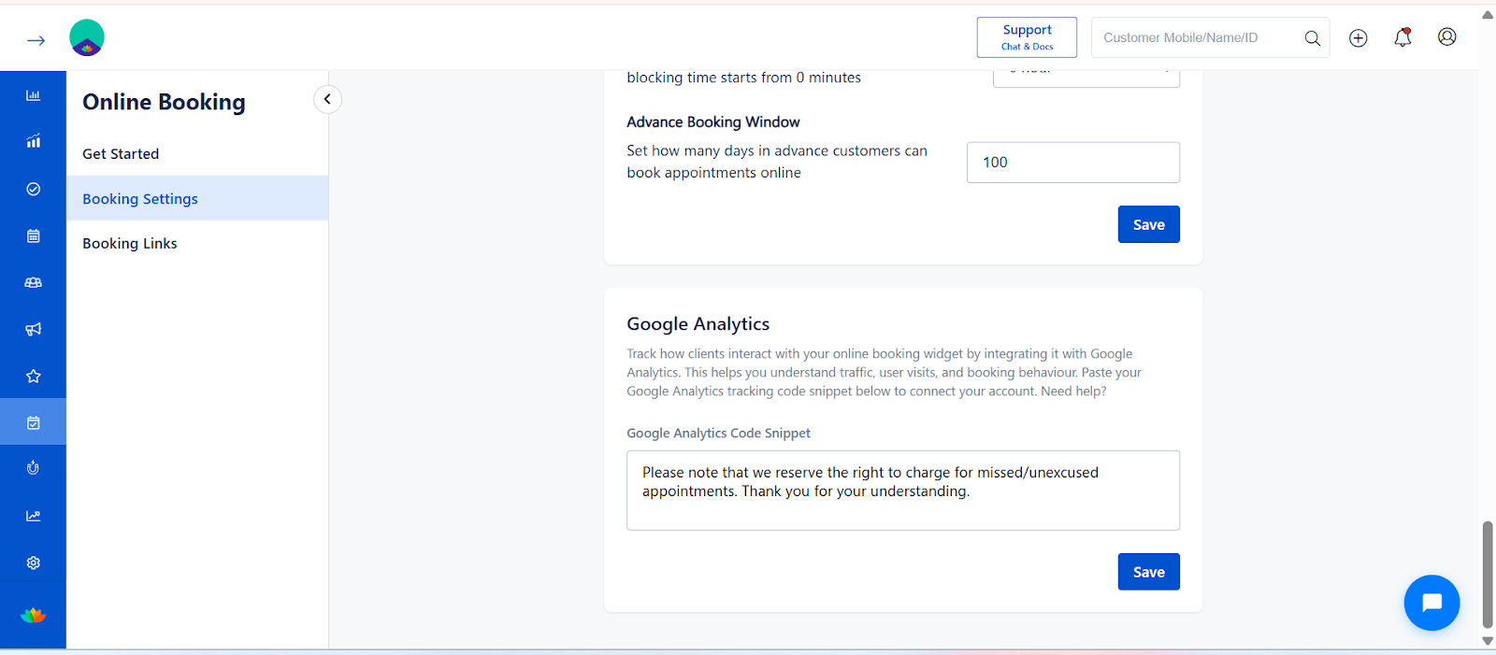
Task: Expand the main navigation with the arrow icon
Action: click(36, 40)
